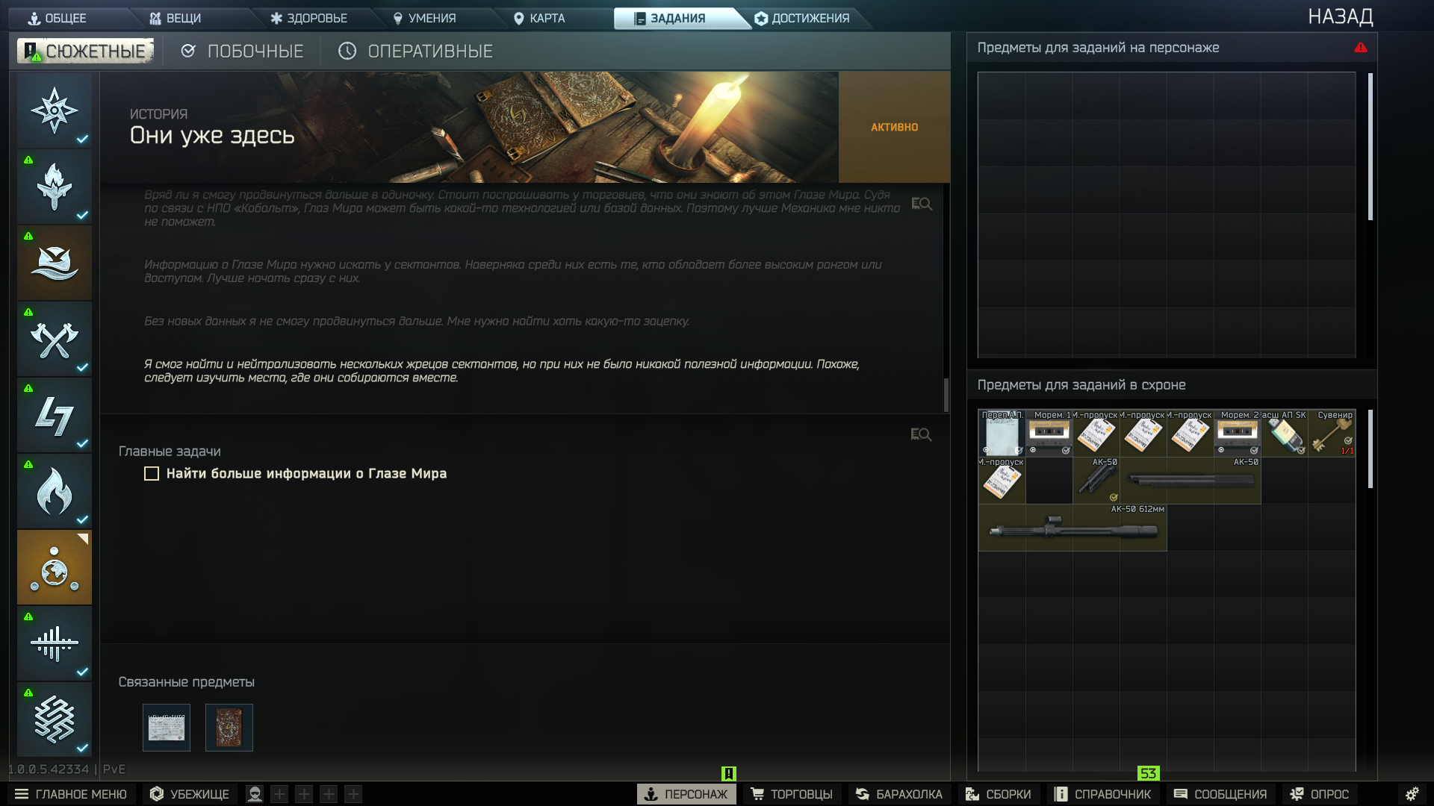Click the Назад button
This screenshot has height=806, width=1434.
click(x=1340, y=16)
